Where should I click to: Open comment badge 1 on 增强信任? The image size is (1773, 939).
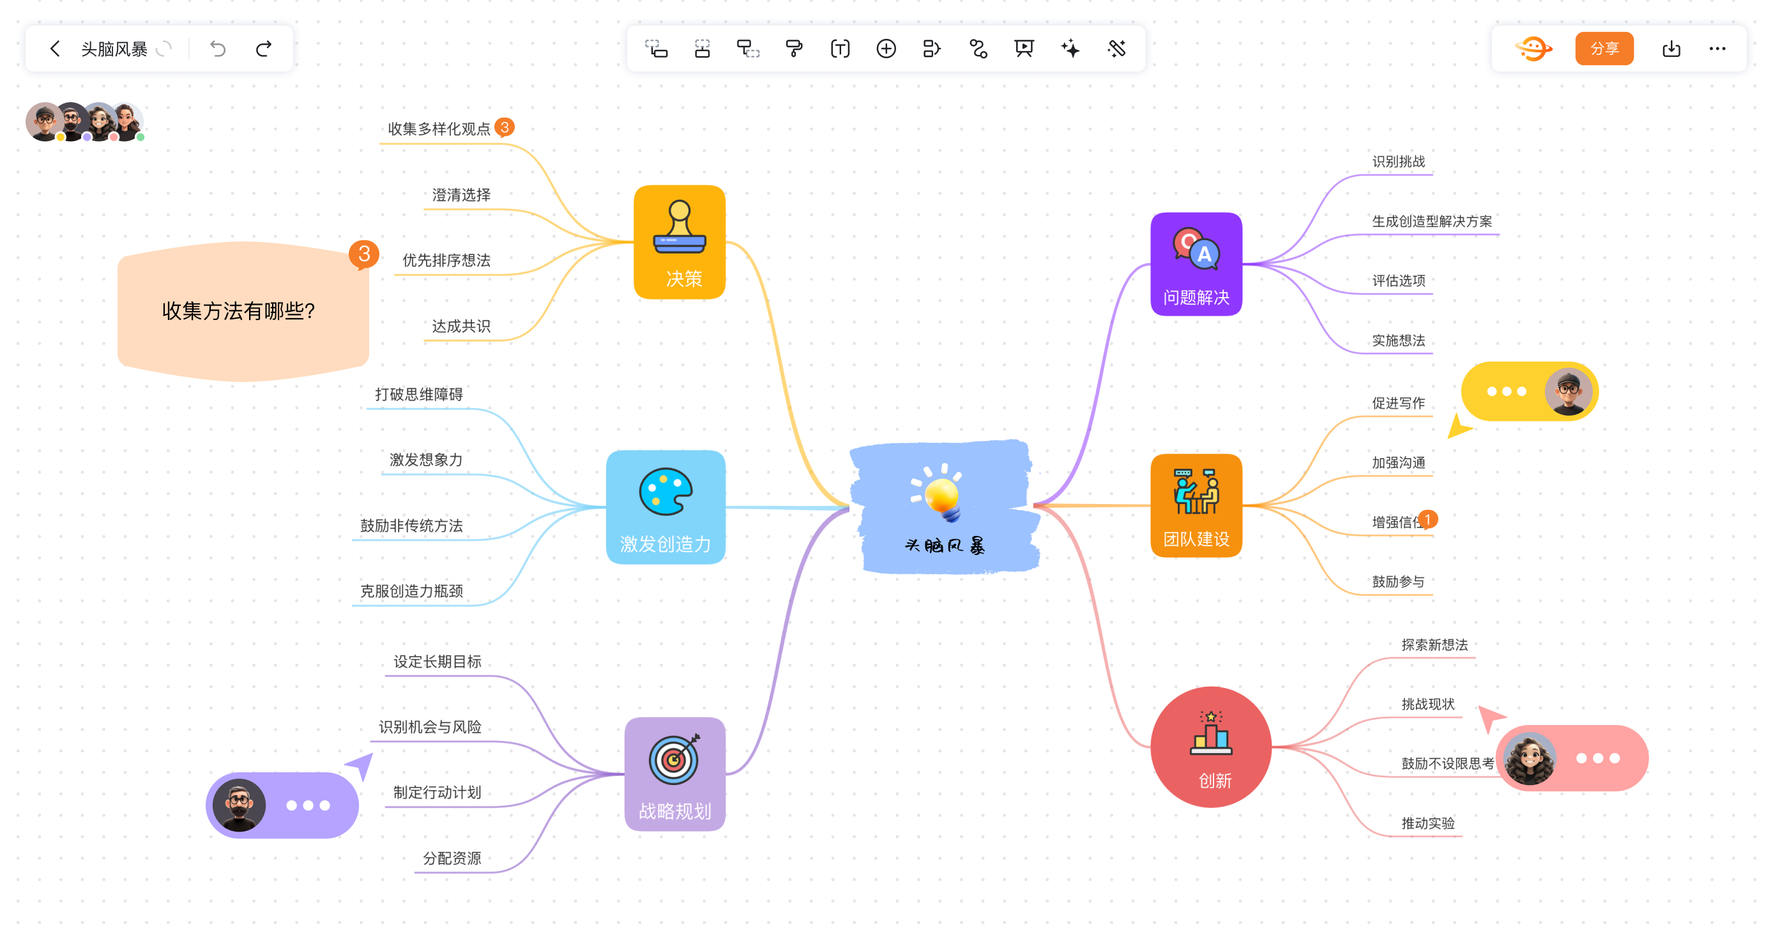[x=1427, y=520]
